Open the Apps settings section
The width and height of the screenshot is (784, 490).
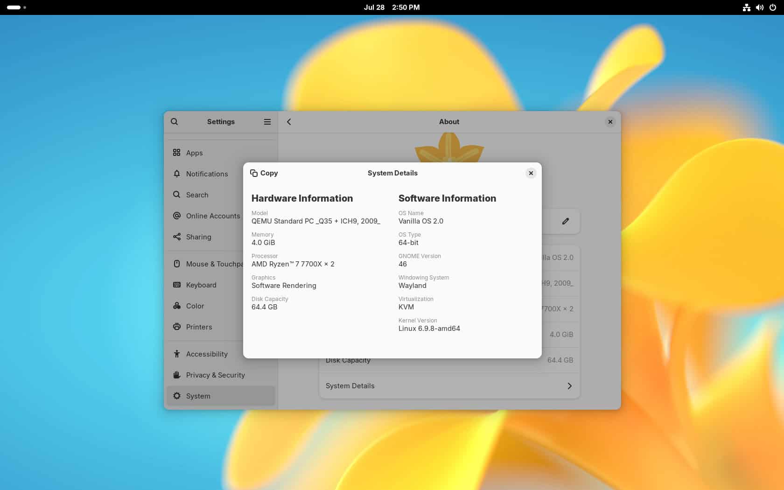(194, 153)
